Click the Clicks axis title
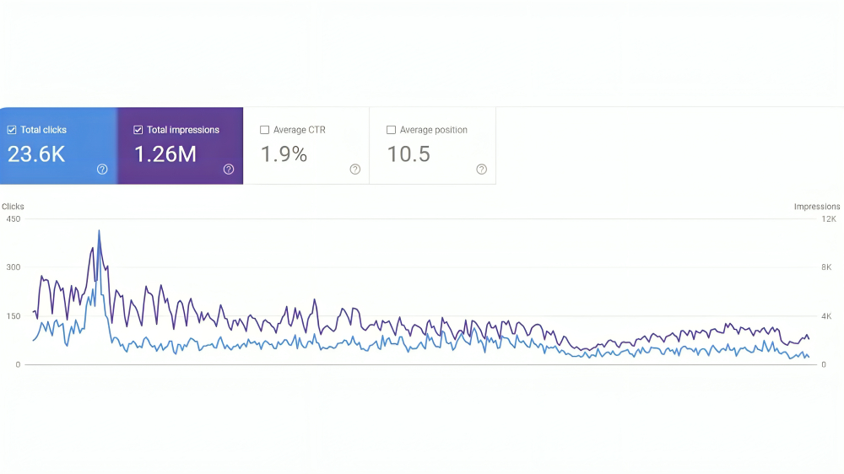This screenshot has width=844, height=474. pos(13,207)
